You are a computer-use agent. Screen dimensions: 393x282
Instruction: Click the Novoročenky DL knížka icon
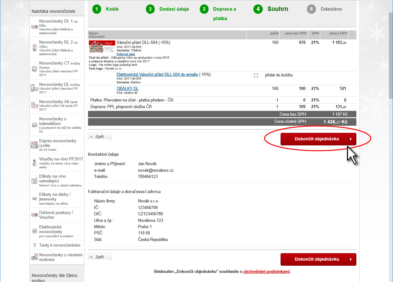(x=34, y=88)
